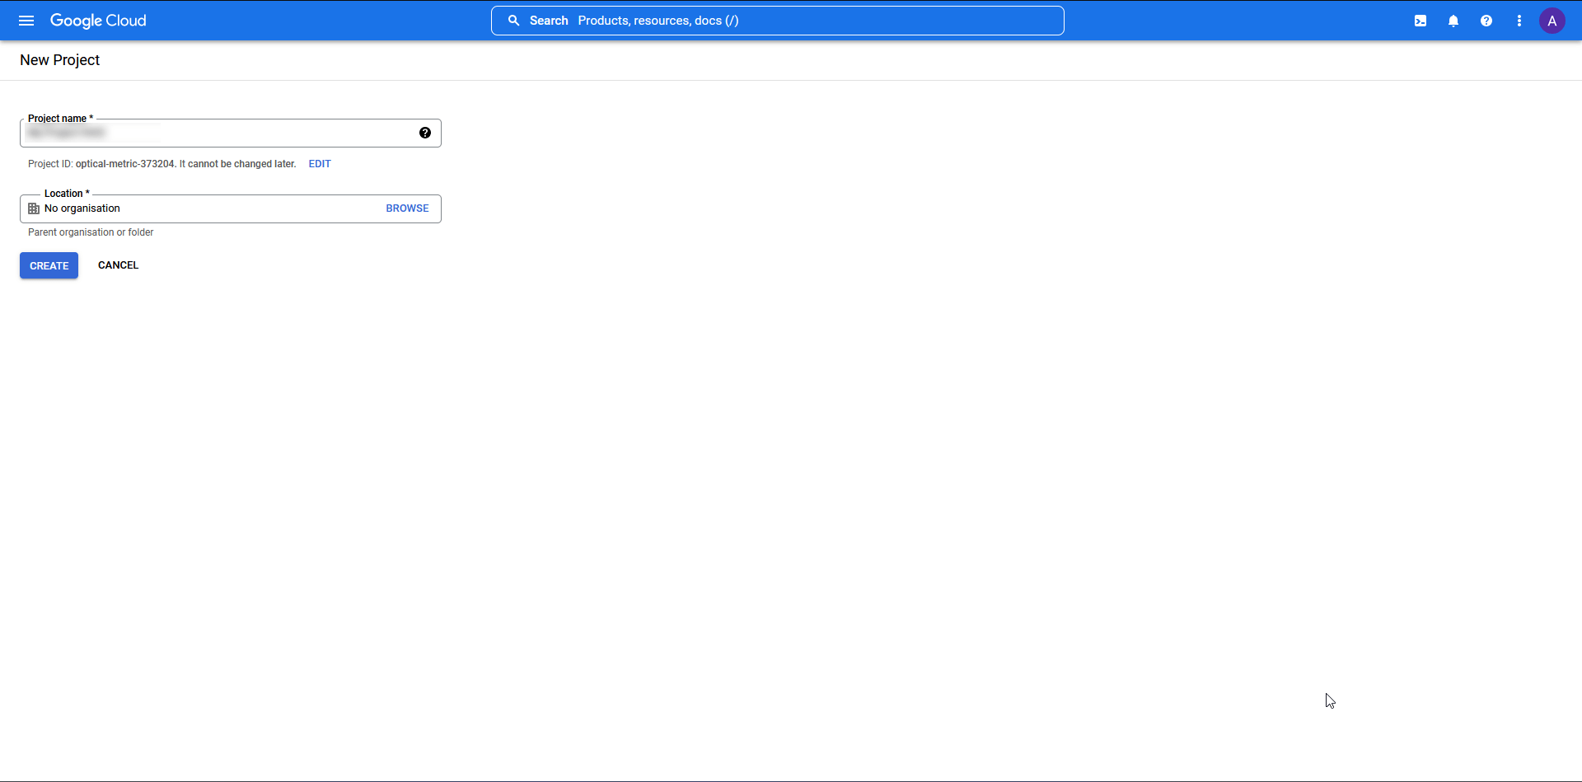Click the account avatar circle
Viewport: 1582px width, 782px height.
point(1552,21)
